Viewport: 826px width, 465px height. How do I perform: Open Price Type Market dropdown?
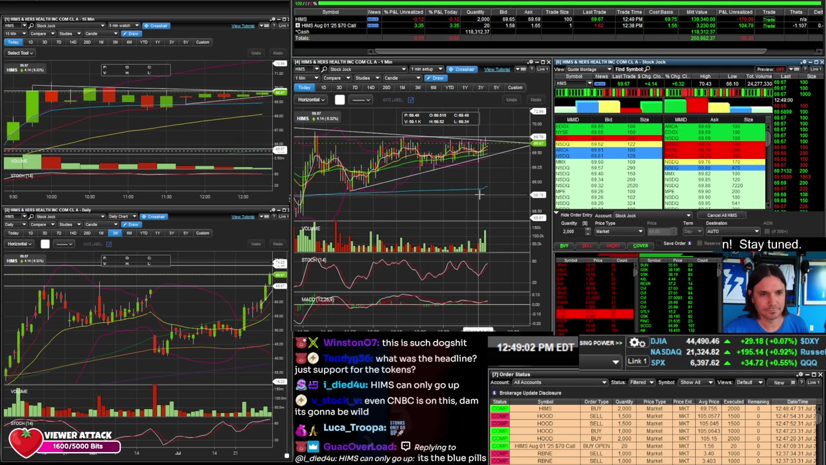tap(619, 231)
